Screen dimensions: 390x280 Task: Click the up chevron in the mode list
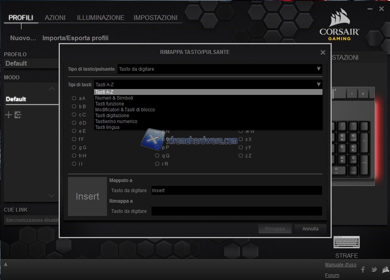[52, 89]
